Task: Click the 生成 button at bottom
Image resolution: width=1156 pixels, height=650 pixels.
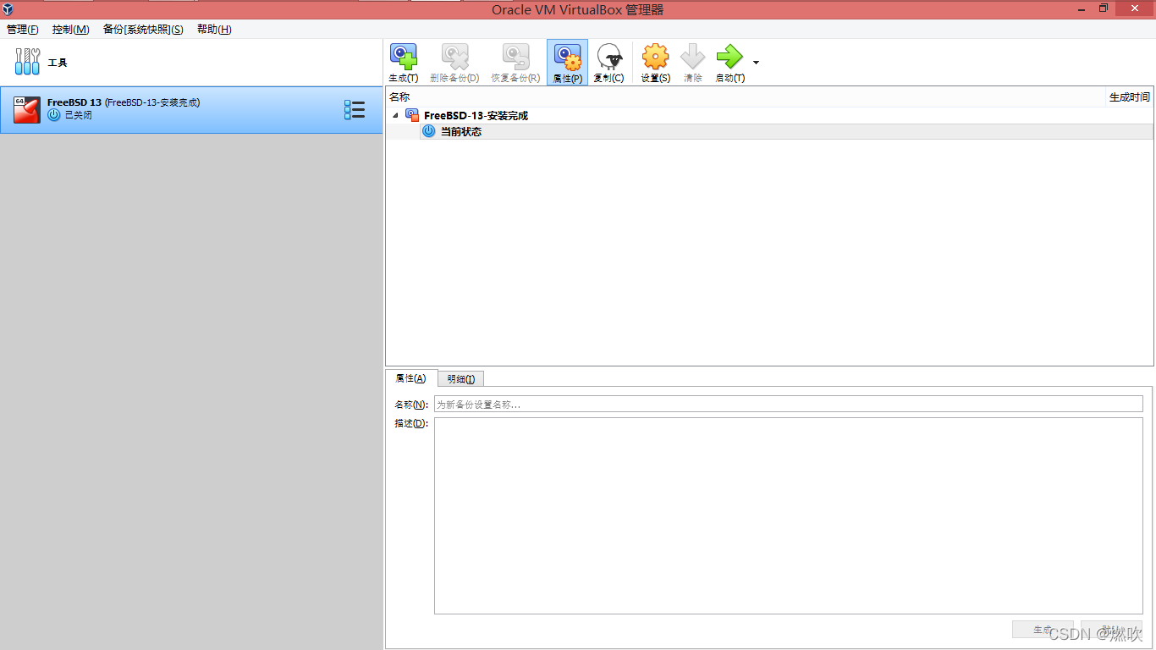Action: coord(1043,630)
